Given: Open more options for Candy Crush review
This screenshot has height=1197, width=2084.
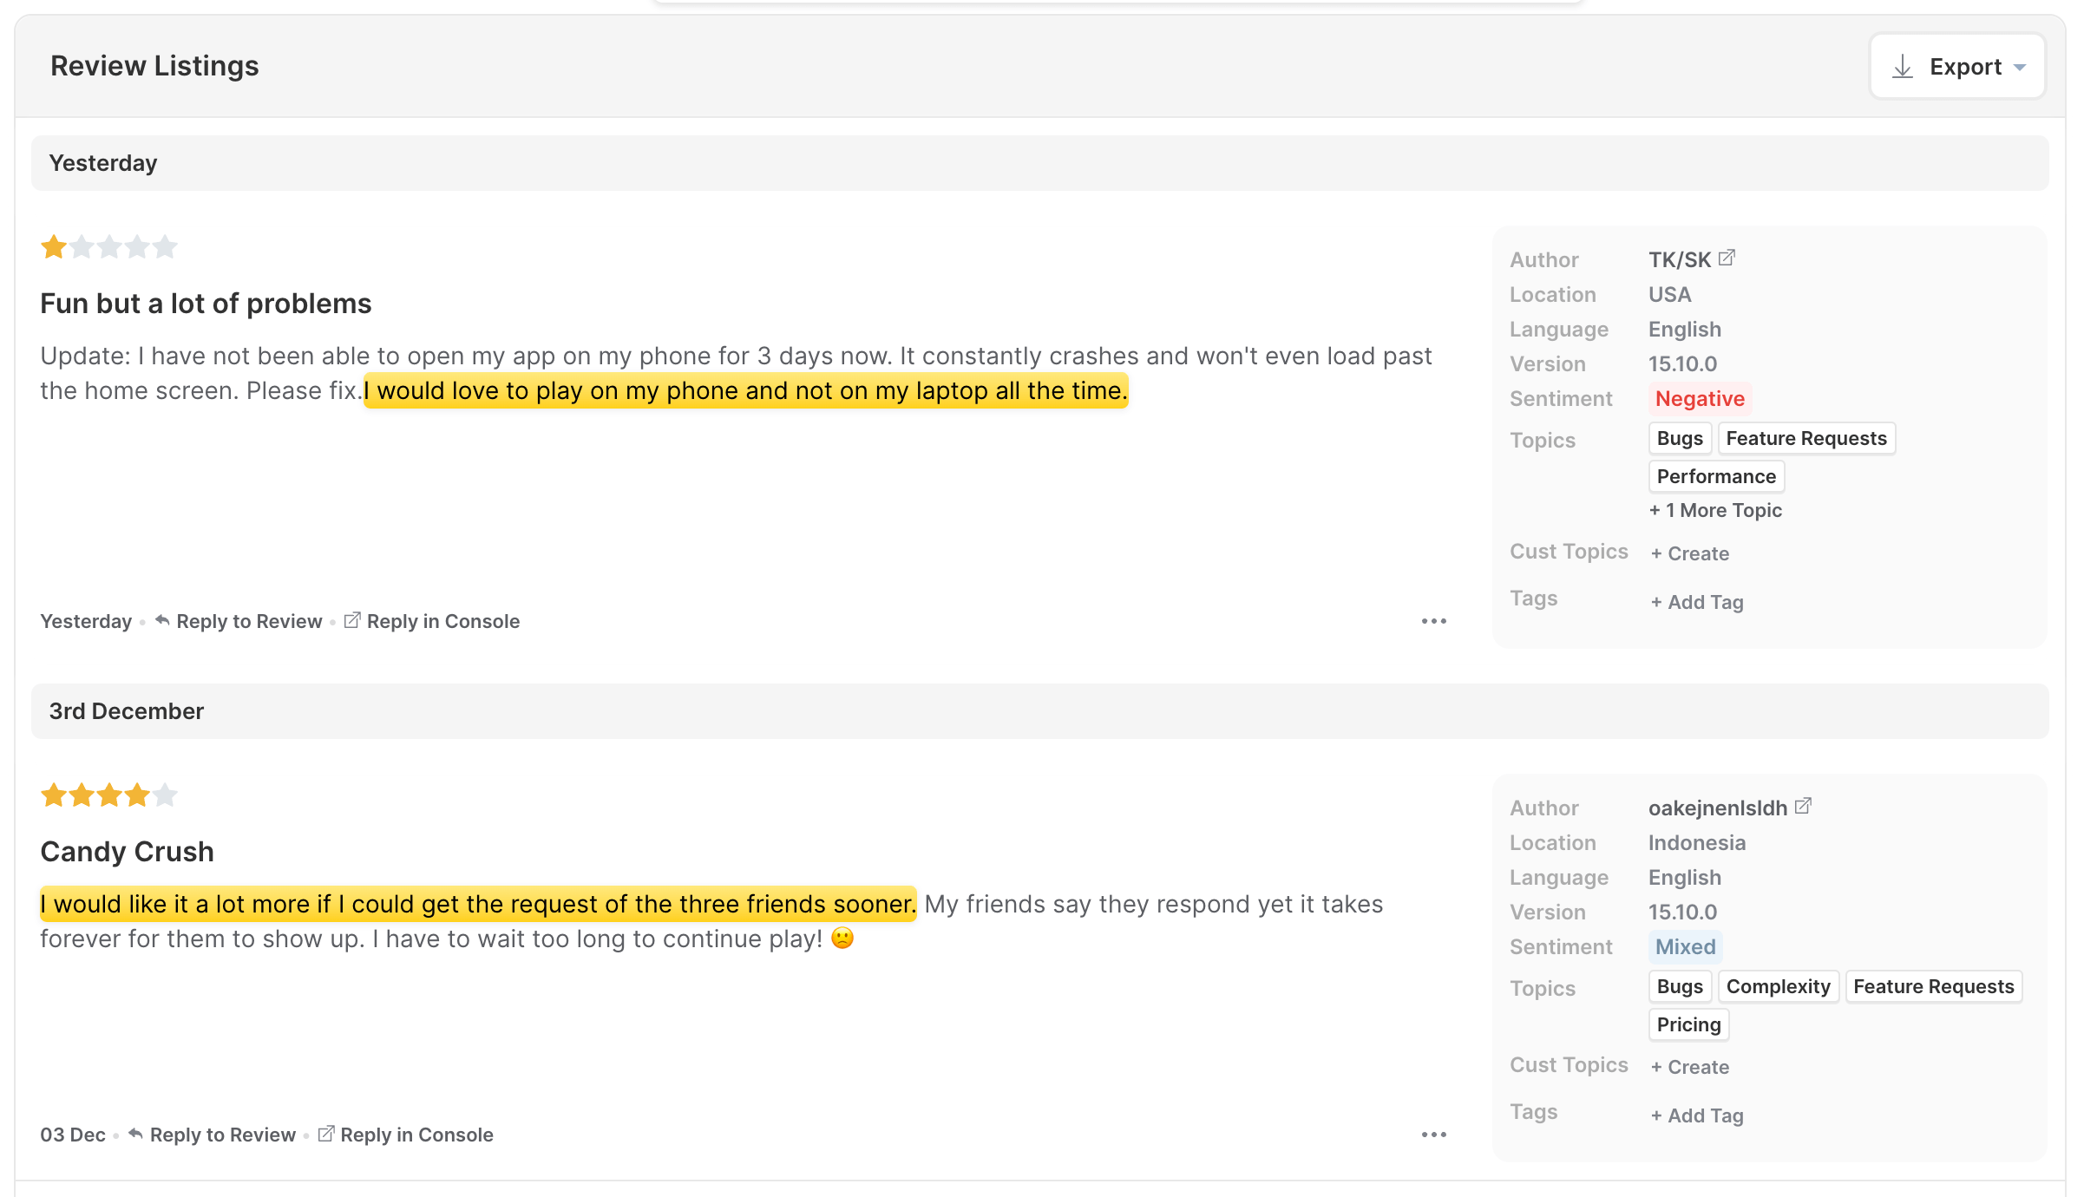Looking at the screenshot, I should [1434, 1135].
